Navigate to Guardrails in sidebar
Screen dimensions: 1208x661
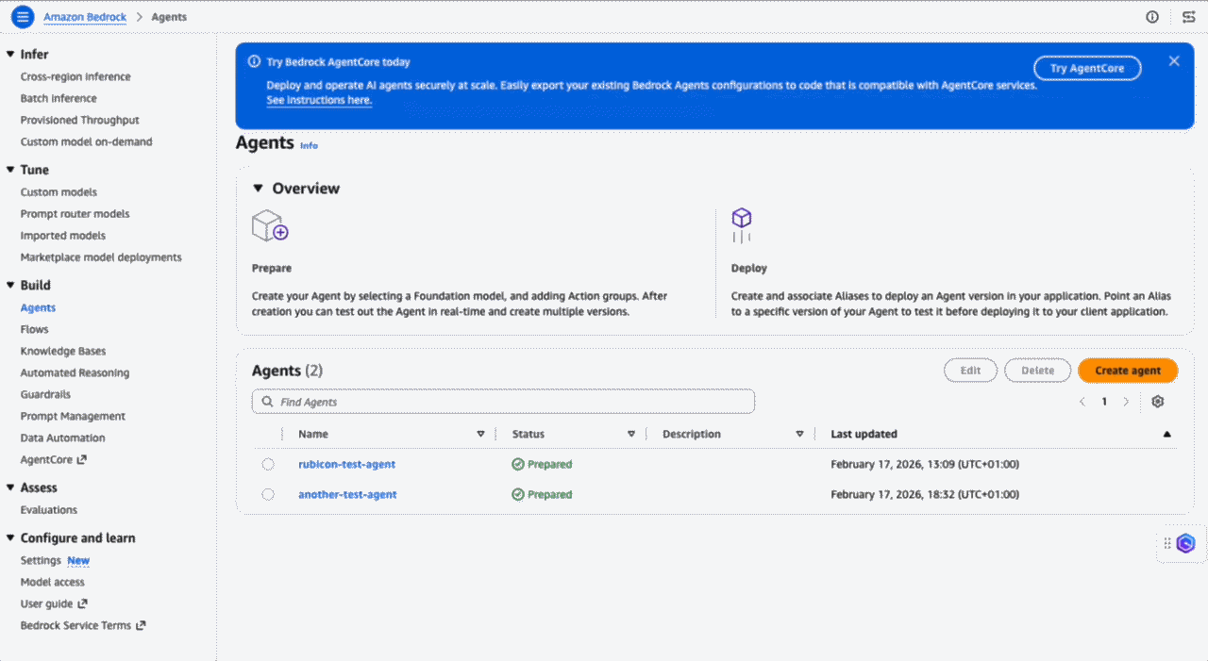(45, 394)
